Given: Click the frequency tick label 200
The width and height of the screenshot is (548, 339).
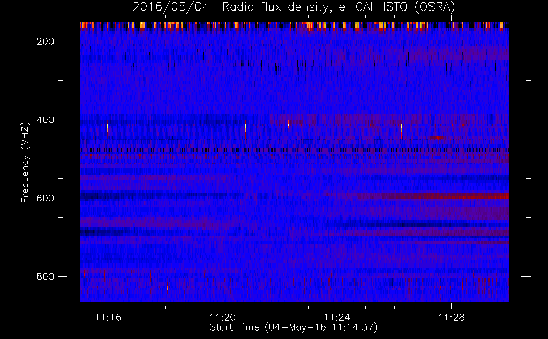Looking at the screenshot, I should (x=45, y=41).
